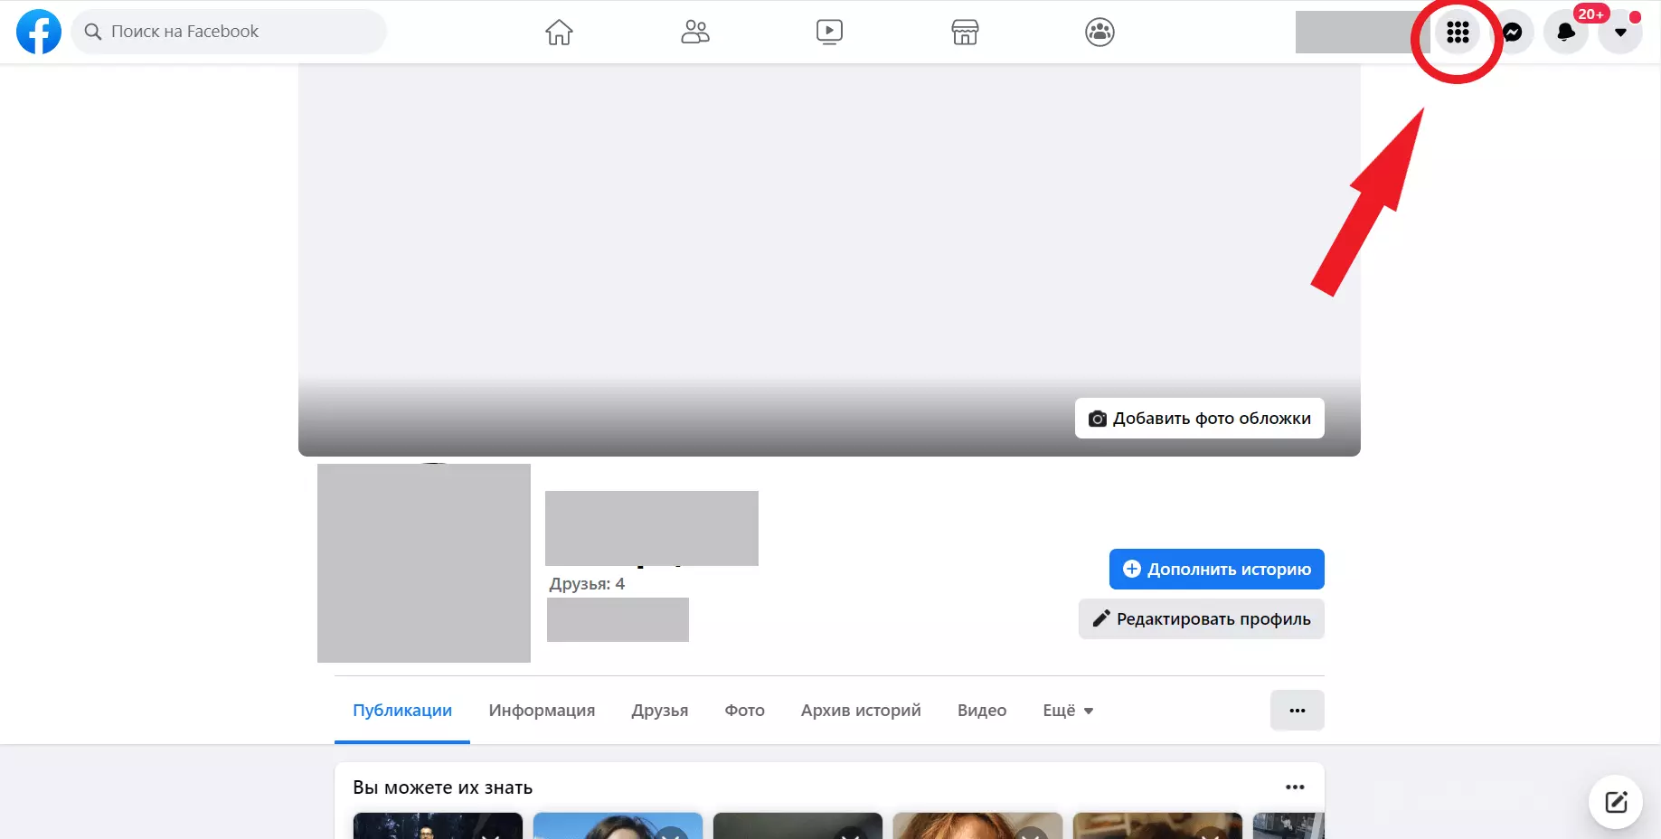The image size is (1661, 839).
Task: Click Дополнить историю button
Action: tap(1217, 570)
